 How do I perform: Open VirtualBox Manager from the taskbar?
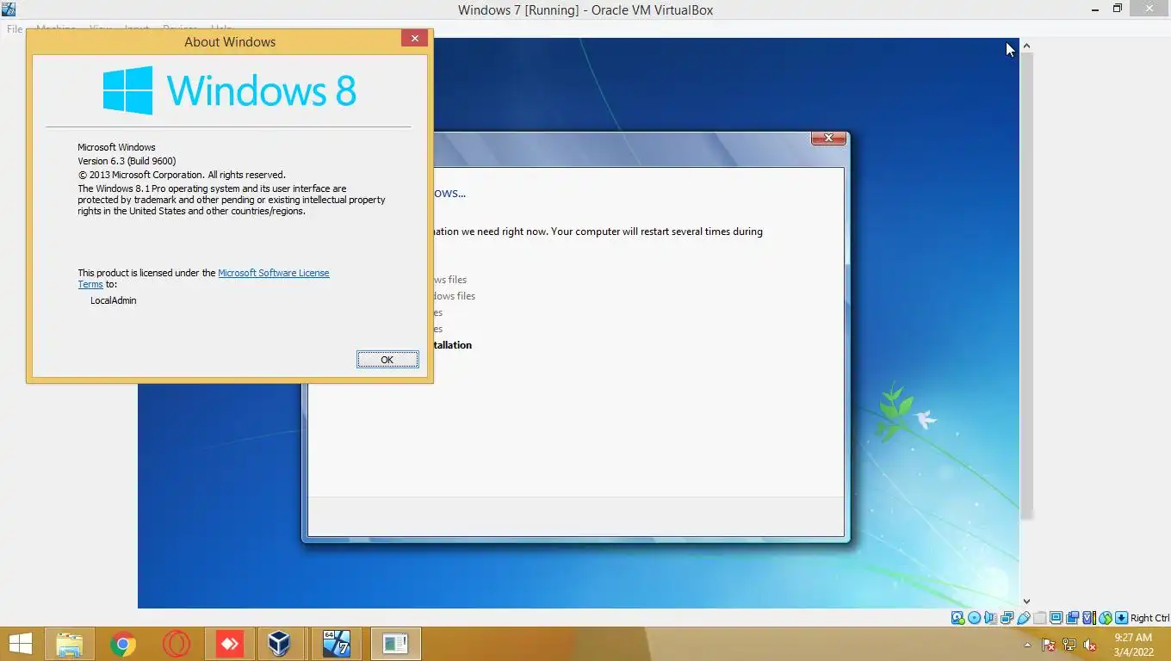click(x=280, y=644)
